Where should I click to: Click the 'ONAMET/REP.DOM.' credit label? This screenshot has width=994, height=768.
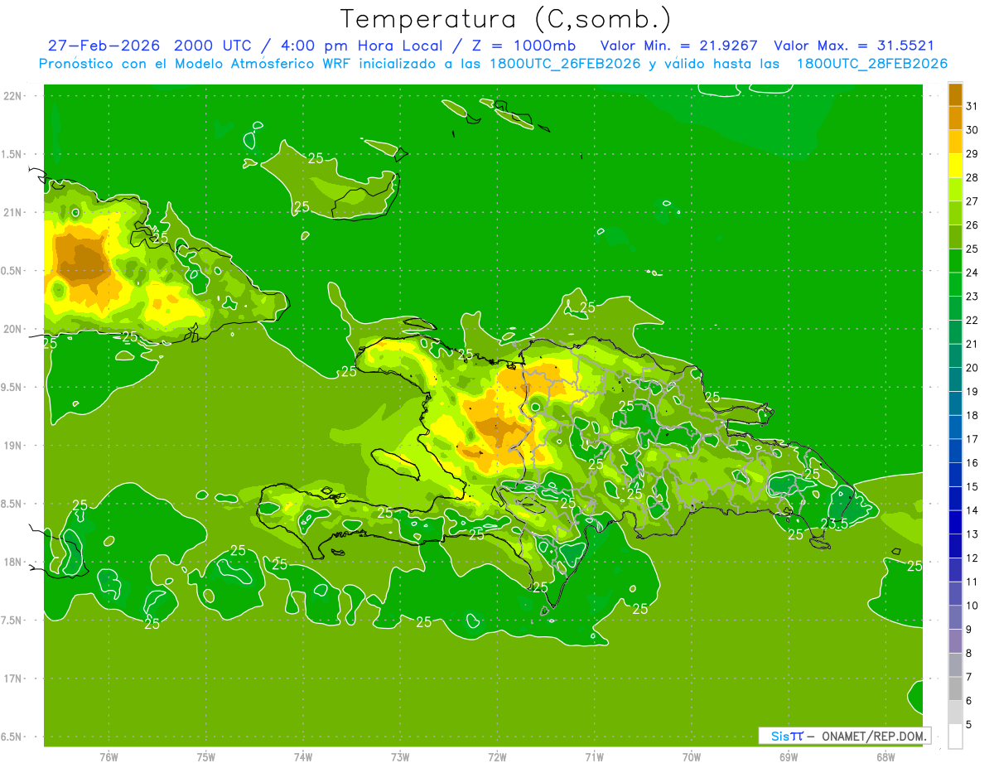[x=874, y=736]
